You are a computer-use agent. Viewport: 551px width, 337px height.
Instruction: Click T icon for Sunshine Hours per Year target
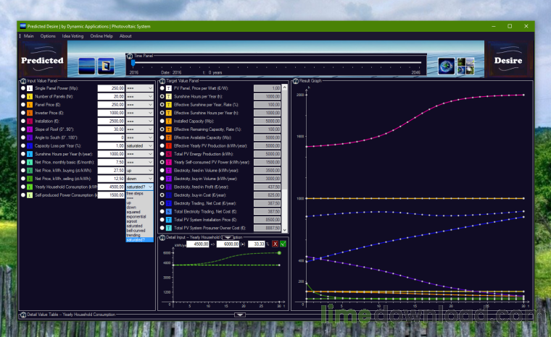tap(169, 96)
